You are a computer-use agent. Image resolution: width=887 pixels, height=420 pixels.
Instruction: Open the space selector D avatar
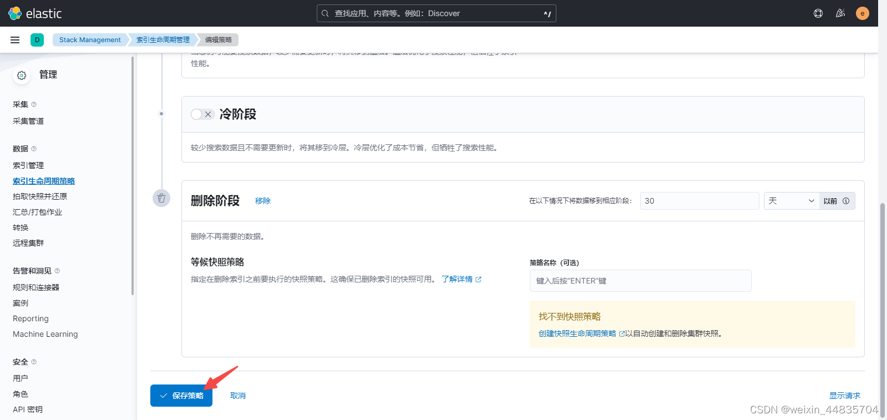point(37,40)
